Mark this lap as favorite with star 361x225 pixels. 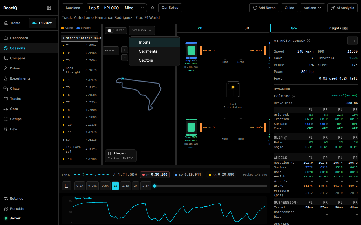[153, 8]
